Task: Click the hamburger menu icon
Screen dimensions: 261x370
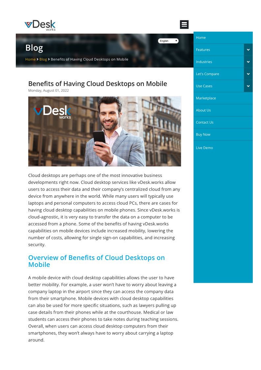Action: tap(184, 24)
